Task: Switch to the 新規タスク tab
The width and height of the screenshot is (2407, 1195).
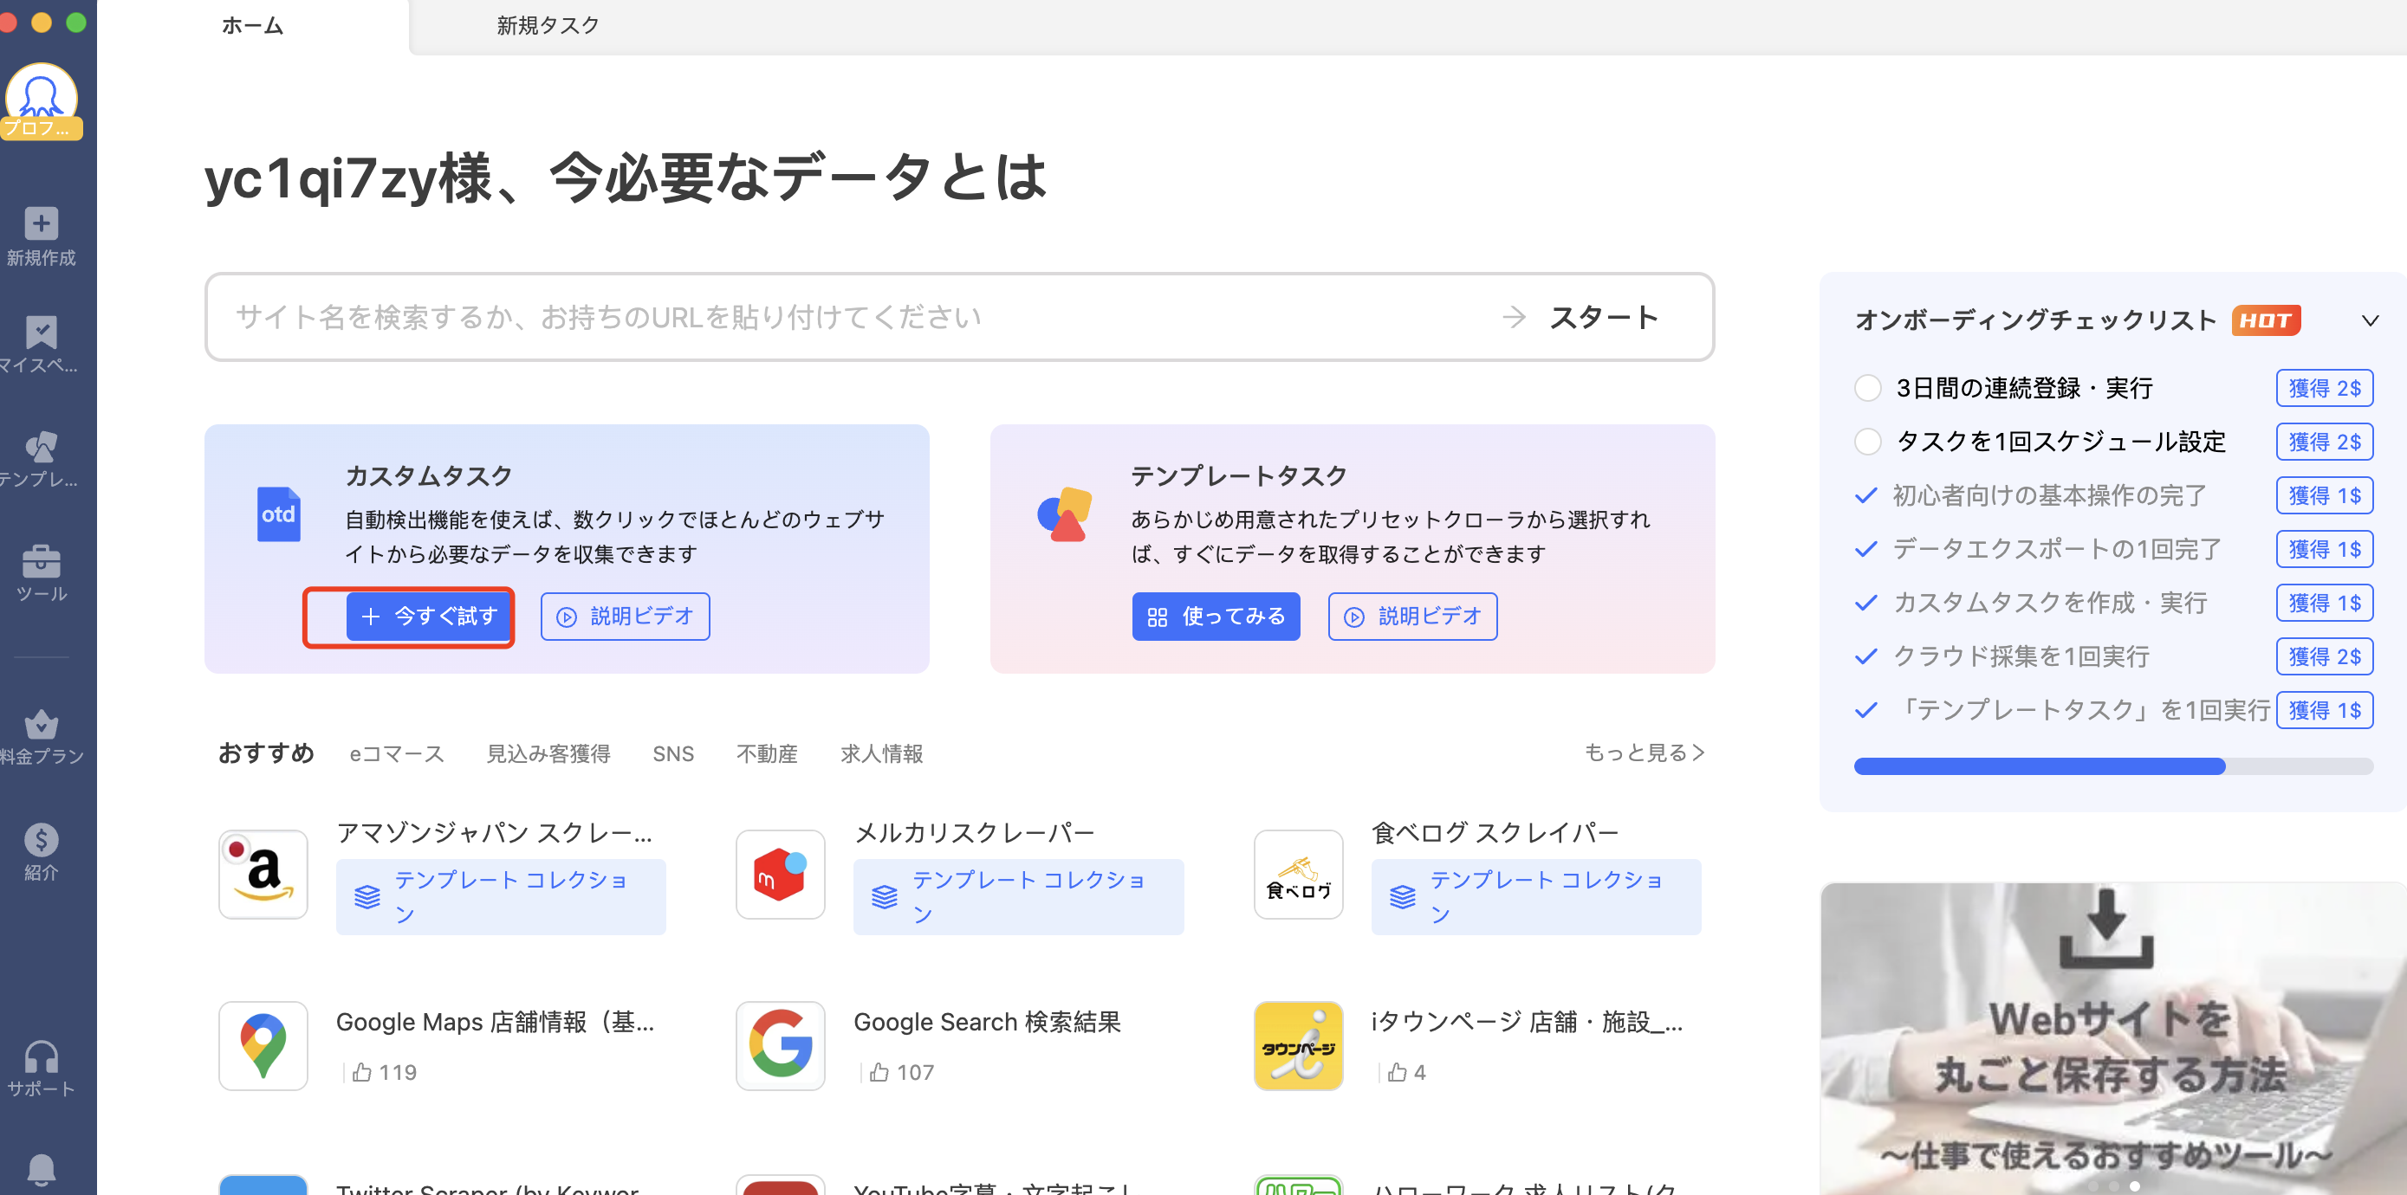Action: (x=548, y=26)
